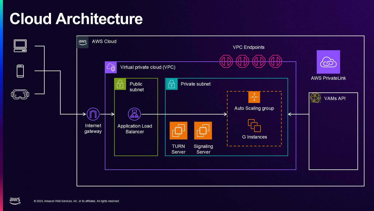Screen dimensions: 374x211
Task: Click the AWS logo in the slide footer
Action: 15,201
